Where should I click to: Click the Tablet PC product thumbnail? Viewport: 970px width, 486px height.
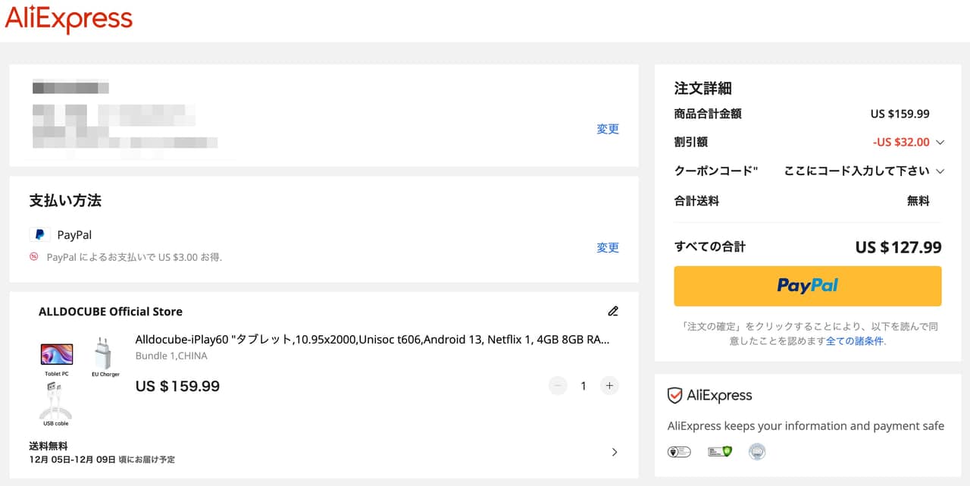pos(57,355)
